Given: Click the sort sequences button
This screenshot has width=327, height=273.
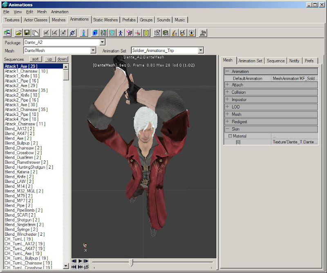Looking at the screenshot, I should [x=36, y=59].
